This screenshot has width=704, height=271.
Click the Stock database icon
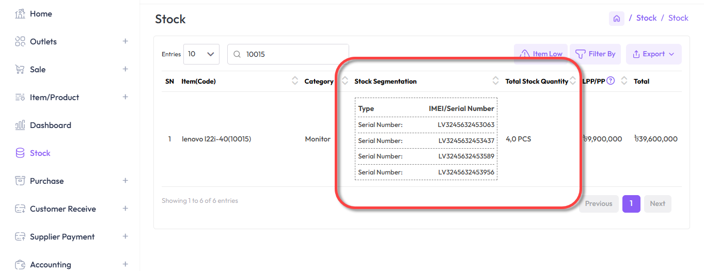pos(20,153)
